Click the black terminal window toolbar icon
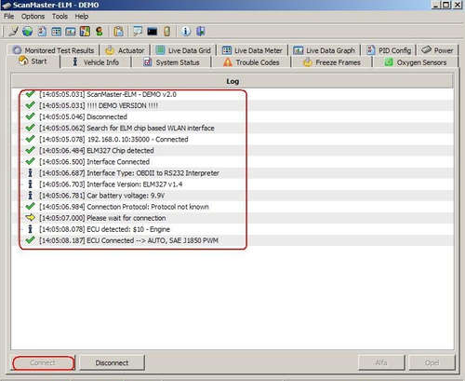 coord(152,32)
